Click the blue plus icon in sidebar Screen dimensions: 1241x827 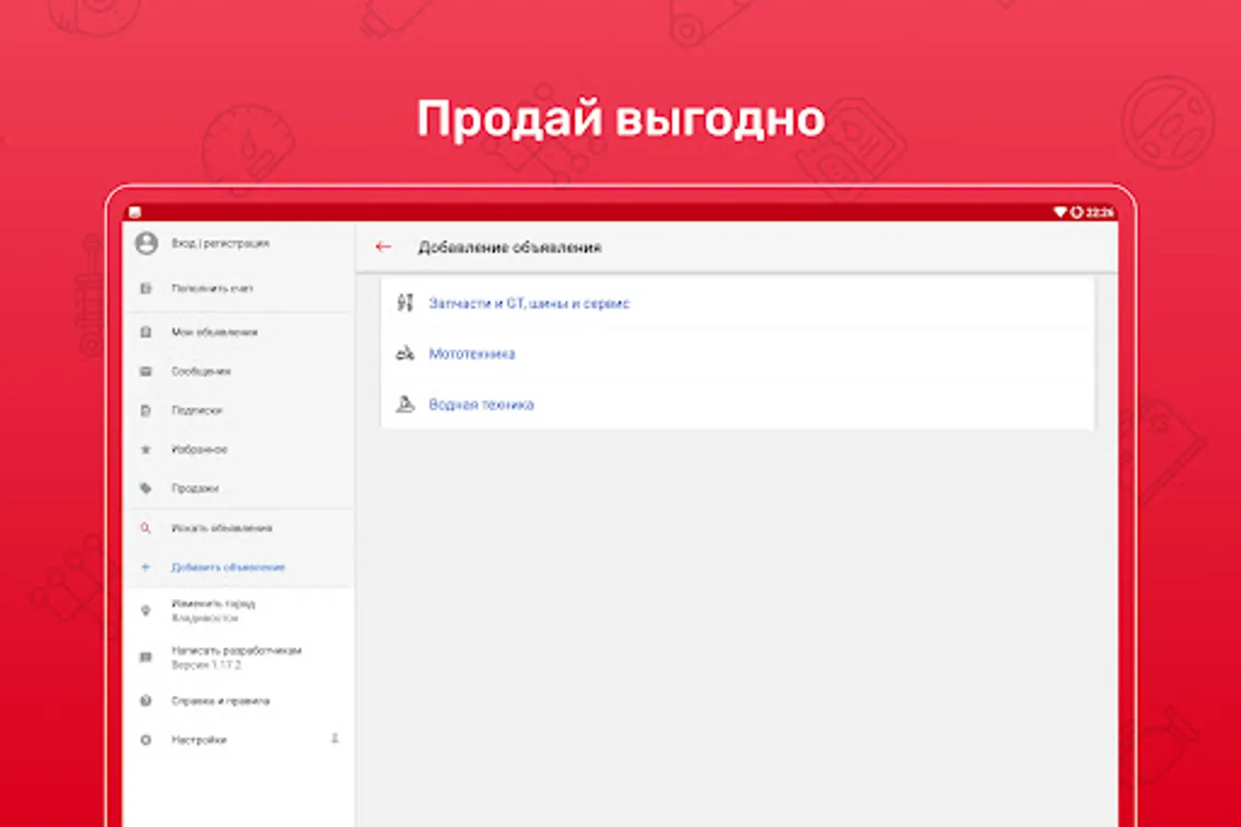tap(145, 567)
